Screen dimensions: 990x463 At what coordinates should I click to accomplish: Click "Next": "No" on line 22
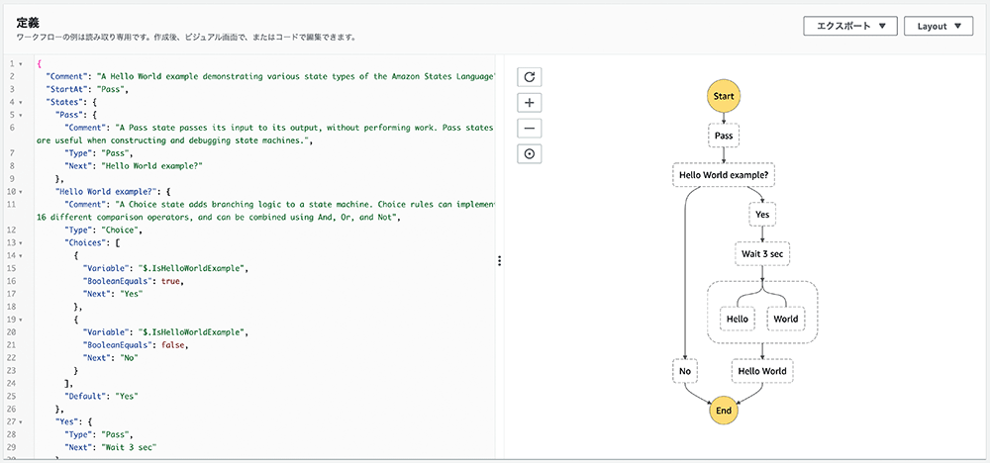[x=111, y=358]
